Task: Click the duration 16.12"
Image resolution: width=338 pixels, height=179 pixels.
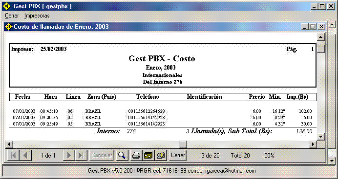Action: pos(279,111)
